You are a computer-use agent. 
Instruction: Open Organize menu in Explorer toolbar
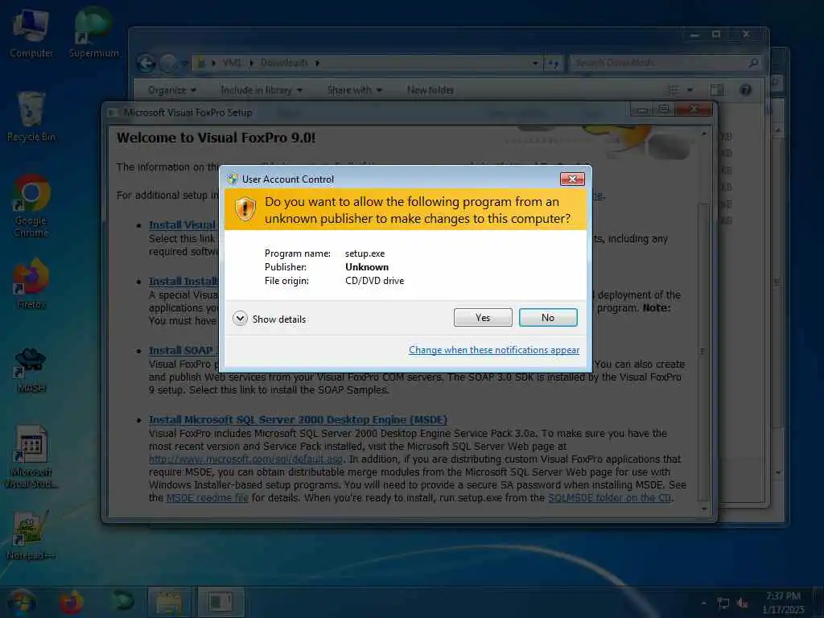point(172,90)
